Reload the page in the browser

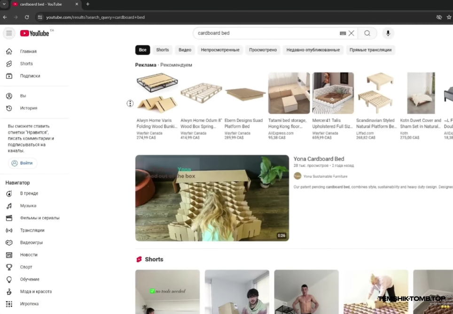(27, 17)
